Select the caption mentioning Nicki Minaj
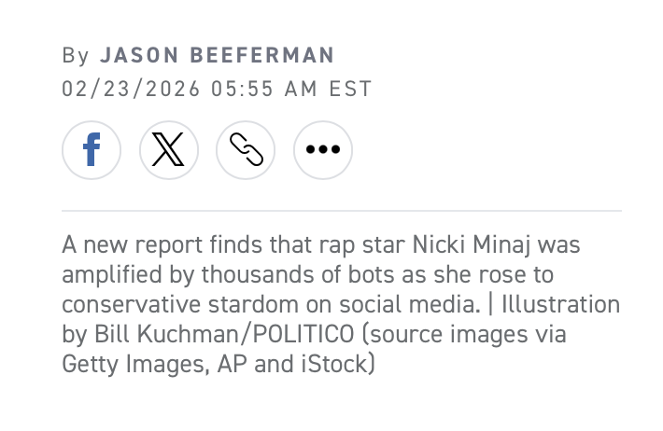 tap(341, 304)
